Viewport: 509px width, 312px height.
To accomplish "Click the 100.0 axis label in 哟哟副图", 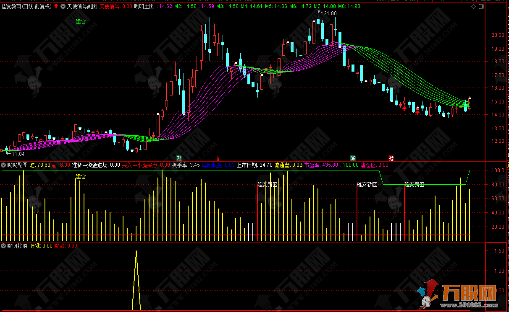I will click(x=498, y=170).
